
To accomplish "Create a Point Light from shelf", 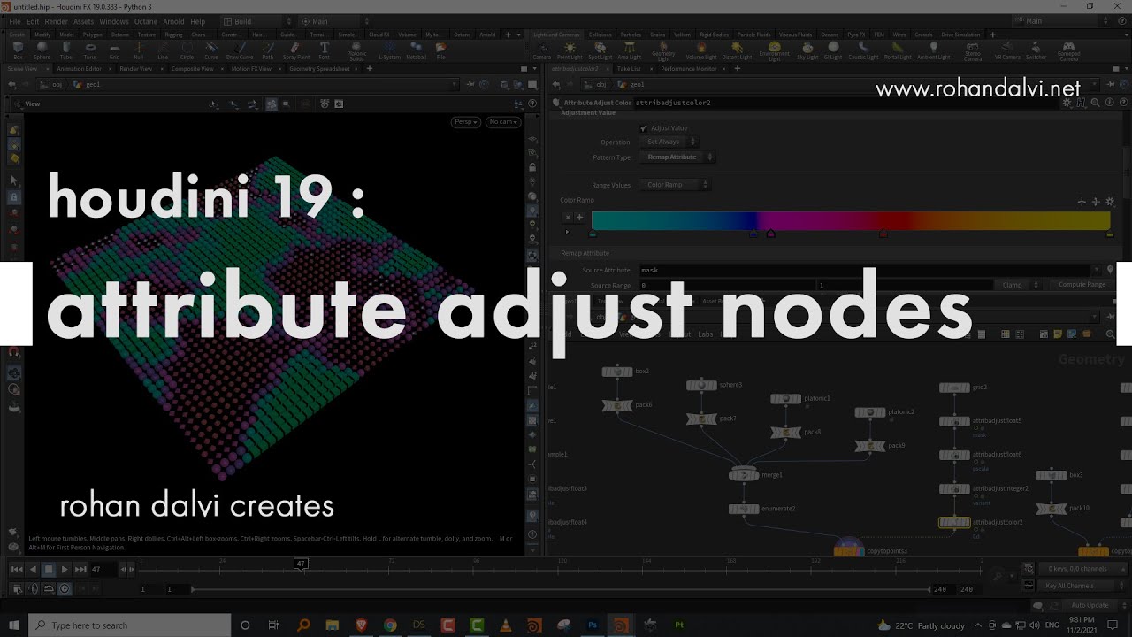I will [570, 50].
